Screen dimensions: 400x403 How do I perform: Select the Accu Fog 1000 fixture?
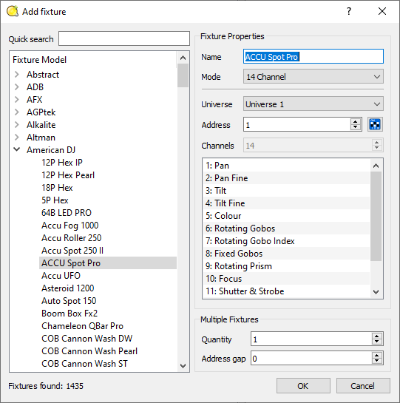click(x=70, y=226)
